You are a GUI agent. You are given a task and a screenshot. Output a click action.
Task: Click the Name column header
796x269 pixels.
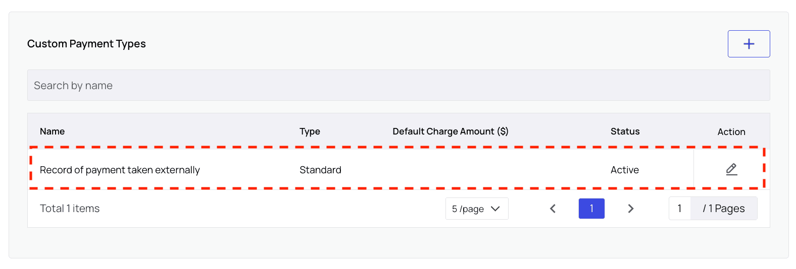[53, 131]
